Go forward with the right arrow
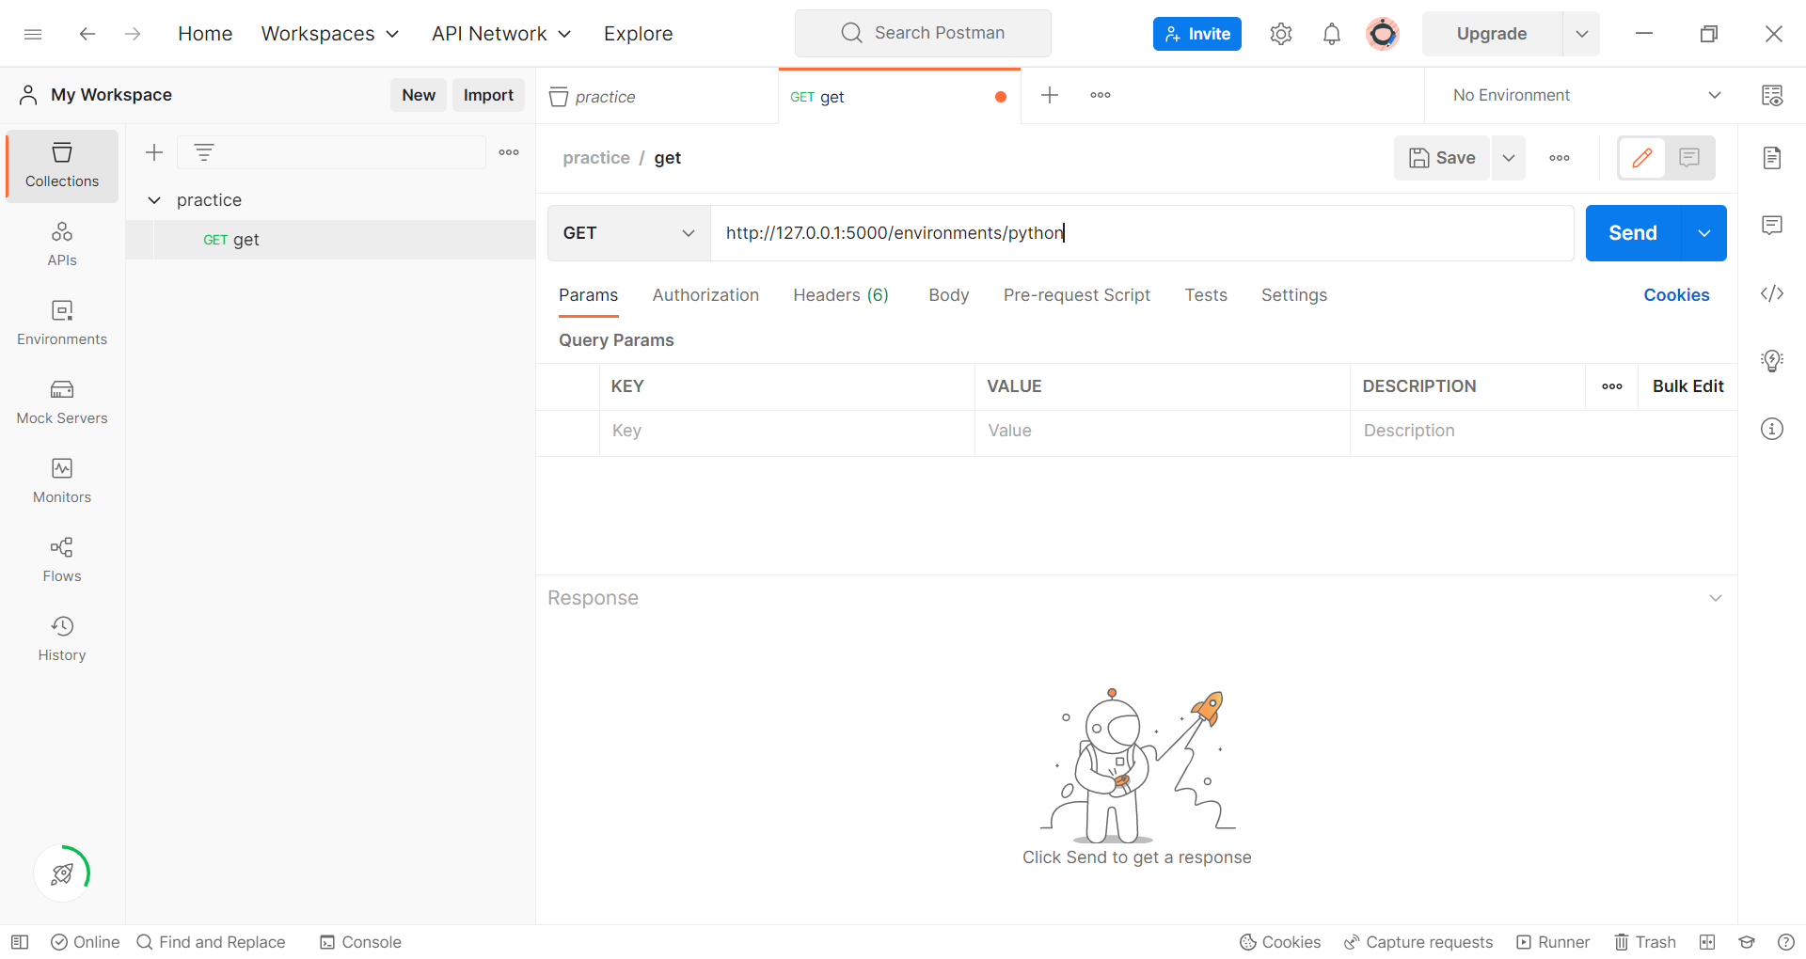1806x959 pixels. 133,34
